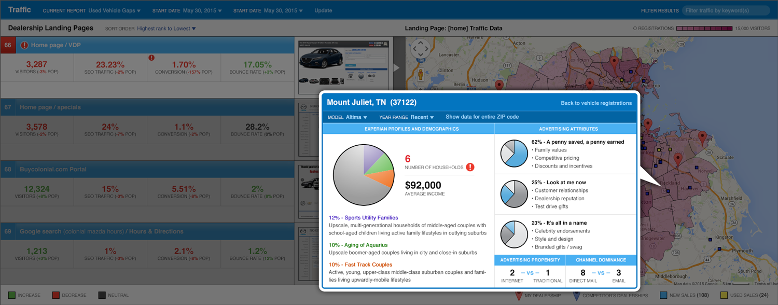This screenshot has width=778, height=305.
Task: Select the Home page / VDP row header
Action: [147, 45]
